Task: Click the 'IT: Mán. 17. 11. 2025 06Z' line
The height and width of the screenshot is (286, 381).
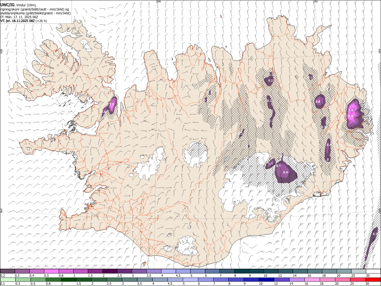Action: point(20,17)
